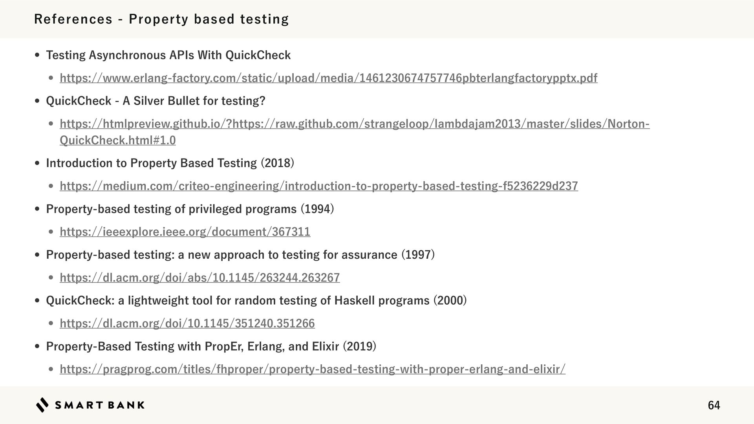This screenshot has width=754, height=424.
Task: Click 'Property-based testing of privileged programs (1994)' text
Action: point(190,209)
